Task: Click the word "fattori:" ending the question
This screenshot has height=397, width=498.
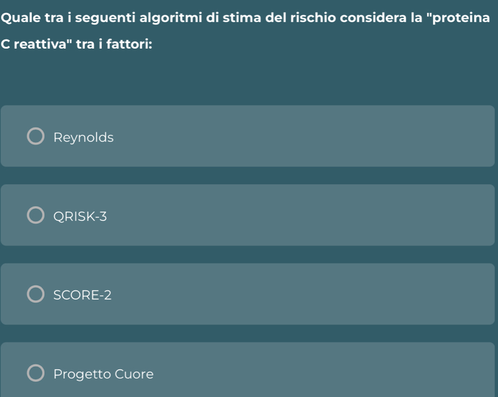Action: (129, 44)
